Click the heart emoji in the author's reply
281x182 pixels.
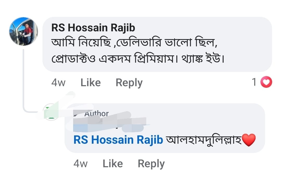tap(249, 140)
